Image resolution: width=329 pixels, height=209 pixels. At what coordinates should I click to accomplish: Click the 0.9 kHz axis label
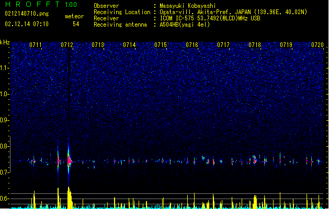pos(5,120)
